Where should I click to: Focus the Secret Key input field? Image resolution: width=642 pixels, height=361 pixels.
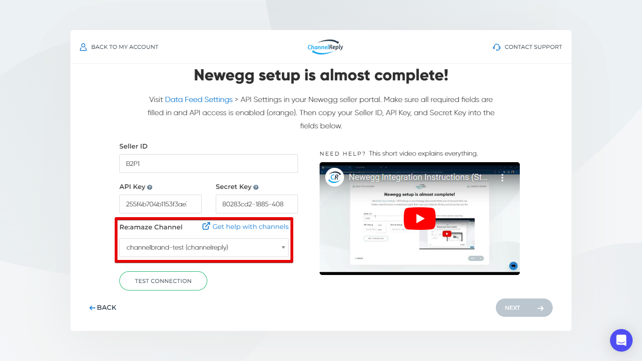257,204
